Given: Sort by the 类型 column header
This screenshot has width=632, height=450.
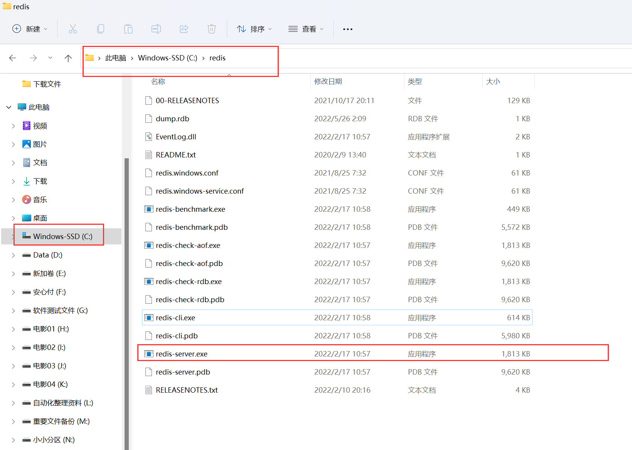Looking at the screenshot, I should [415, 82].
